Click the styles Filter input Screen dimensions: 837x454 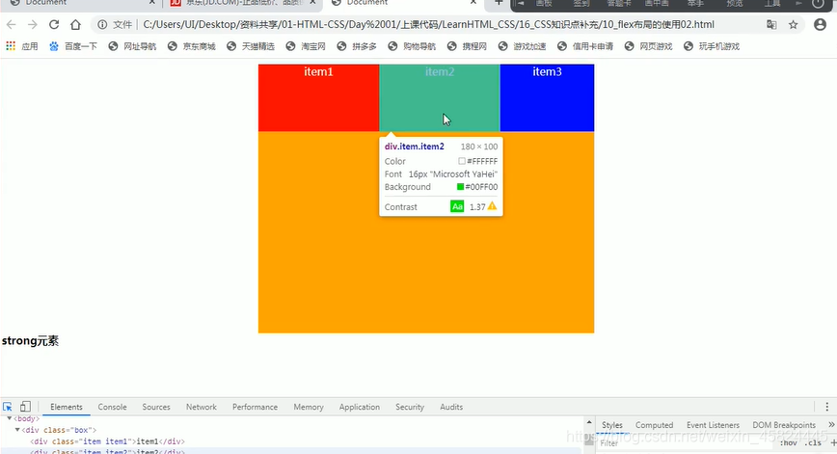coord(684,442)
